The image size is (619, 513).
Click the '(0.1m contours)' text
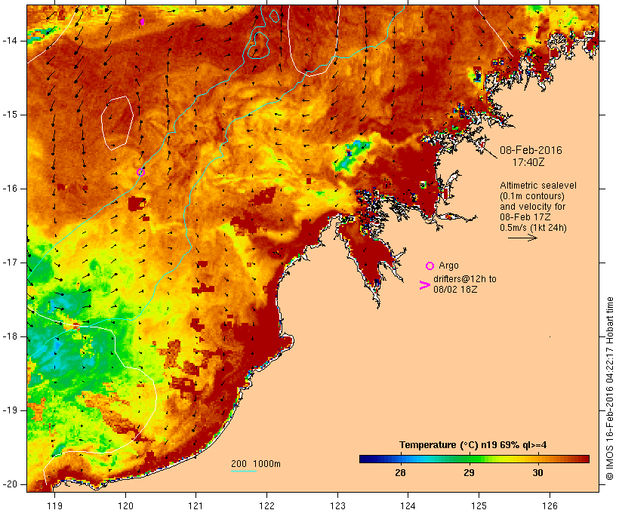pyautogui.click(x=532, y=196)
